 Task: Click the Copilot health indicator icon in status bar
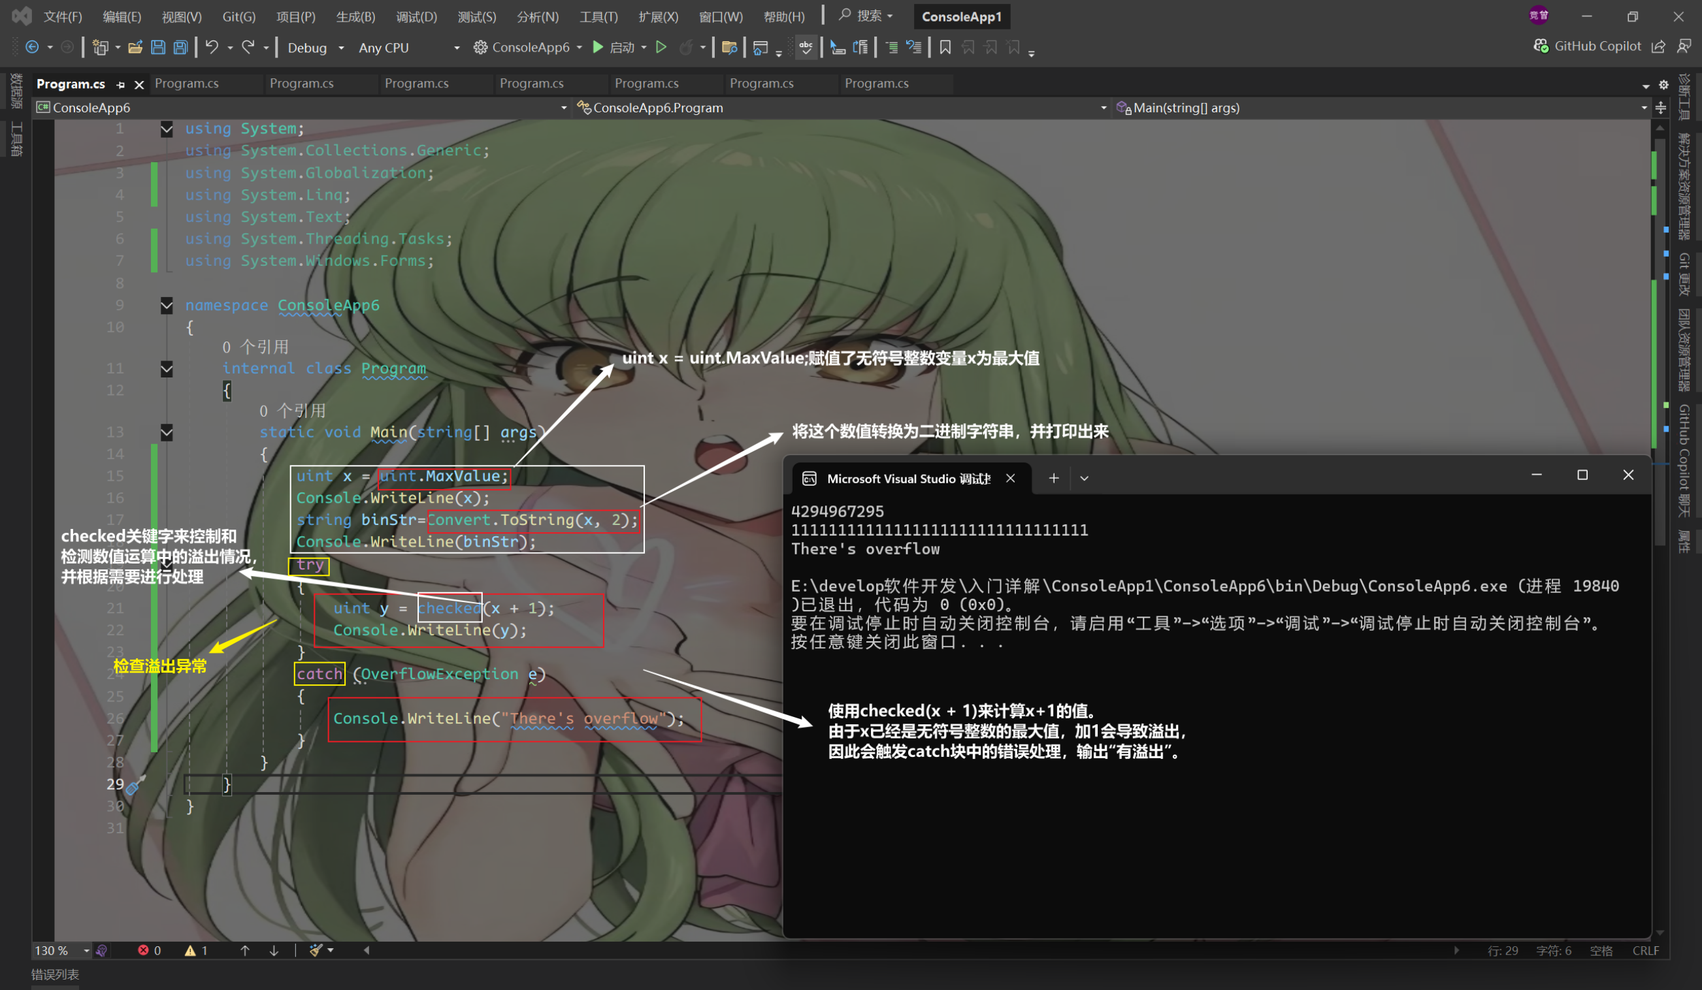pyautogui.click(x=101, y=950)
